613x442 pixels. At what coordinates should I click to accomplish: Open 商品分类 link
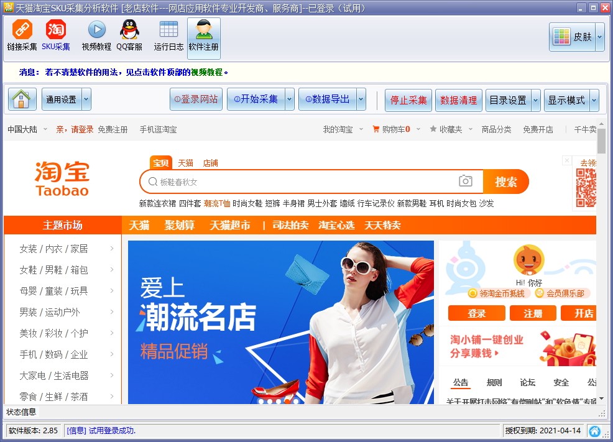click(x=497, y=129)
